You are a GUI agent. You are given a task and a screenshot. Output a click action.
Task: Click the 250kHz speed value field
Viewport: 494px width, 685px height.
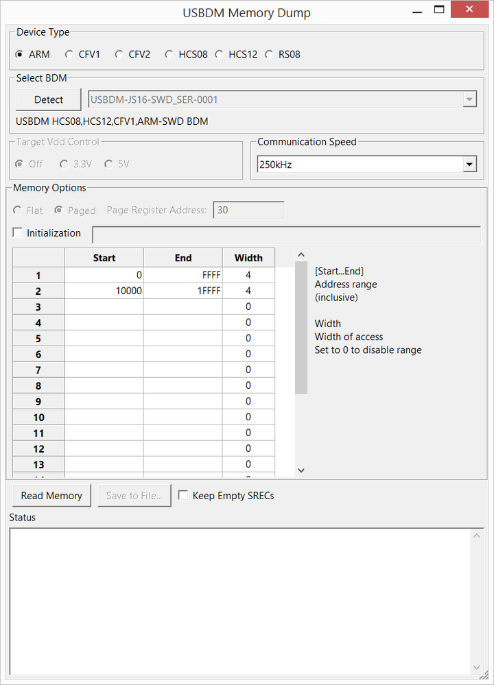pyautogui.click(x=360, y=165)
